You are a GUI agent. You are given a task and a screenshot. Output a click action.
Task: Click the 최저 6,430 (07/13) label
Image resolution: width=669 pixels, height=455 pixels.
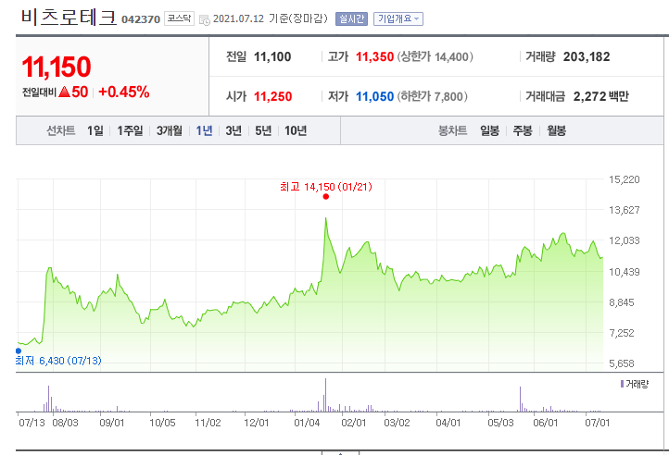(x=58, y=361)
